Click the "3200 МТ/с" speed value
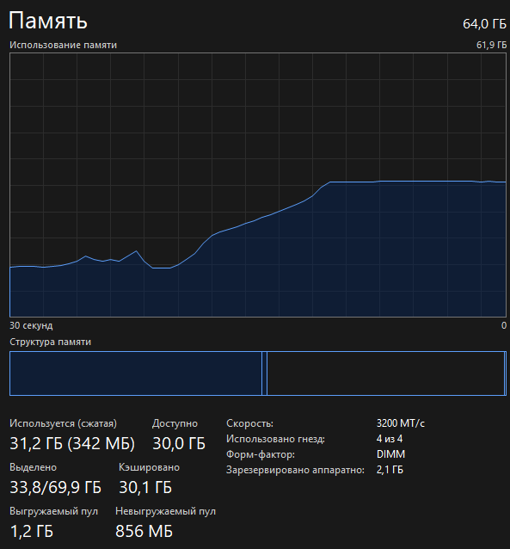This screenshot has height=549, width=510. click(x=401, y=423)
